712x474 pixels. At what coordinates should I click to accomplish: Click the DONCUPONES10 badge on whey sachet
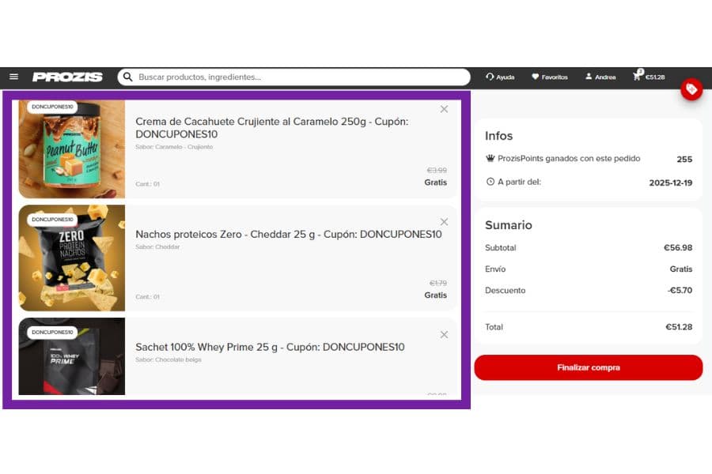point(52,333)
